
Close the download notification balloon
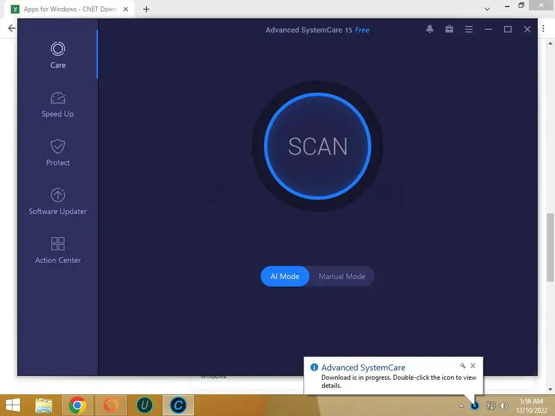473,366
